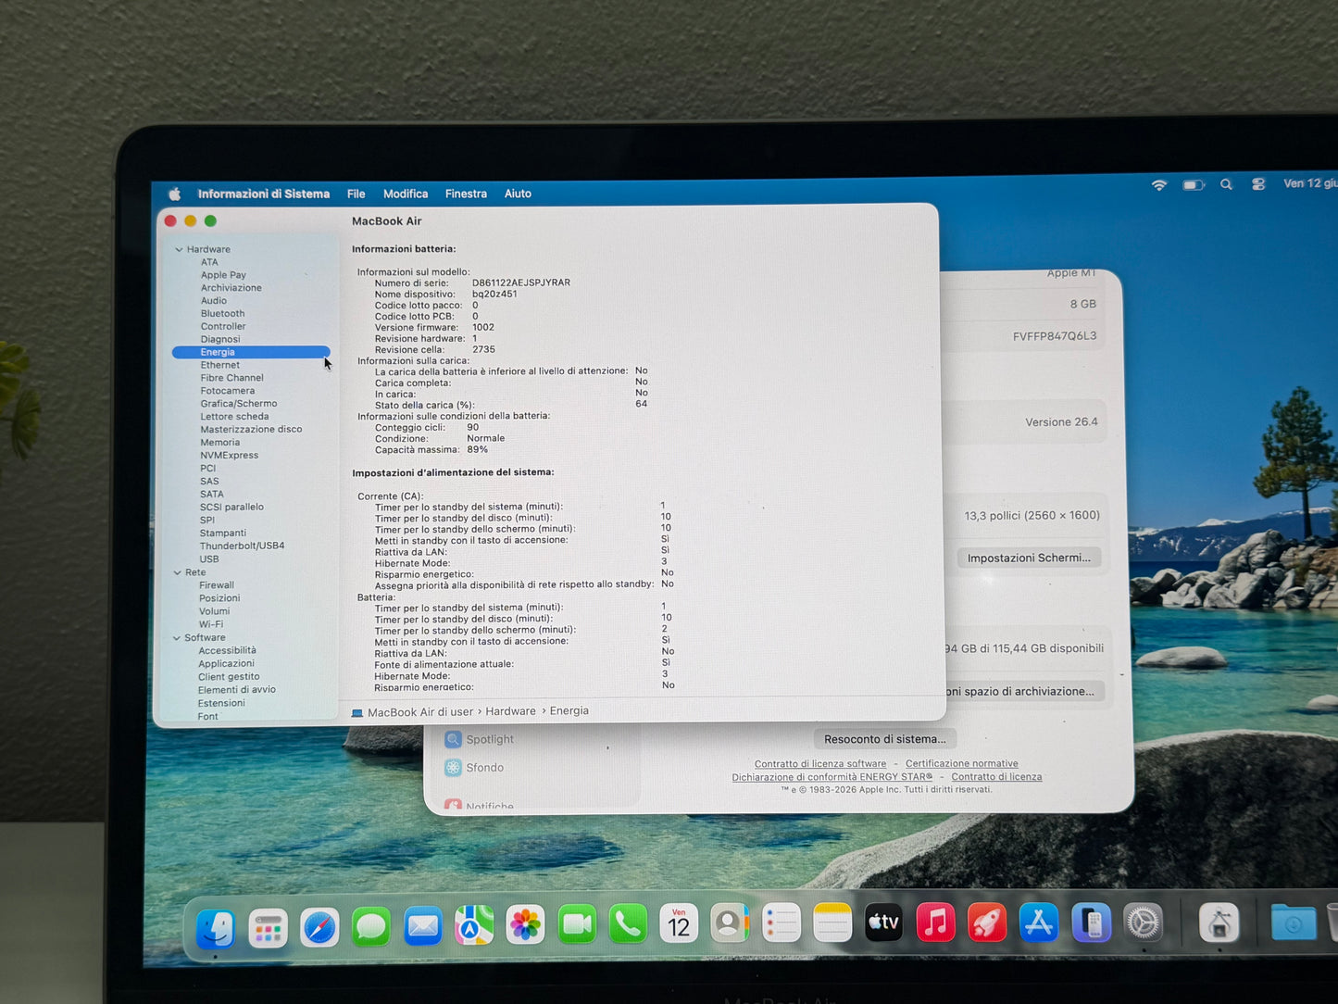Open the Informazioni di Sistema menu
Viewport: 1338px width, 1004px height.
tap(264, 194)
